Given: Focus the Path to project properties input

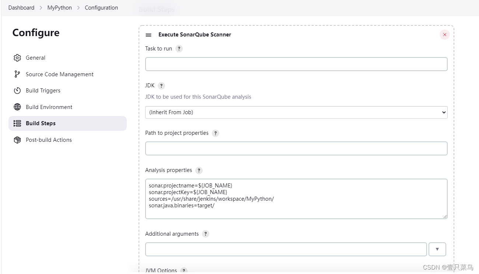Looking at the screenshot, I should pos(296,148).
